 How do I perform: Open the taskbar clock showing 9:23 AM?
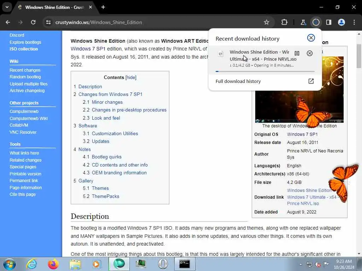click(344, 264)
